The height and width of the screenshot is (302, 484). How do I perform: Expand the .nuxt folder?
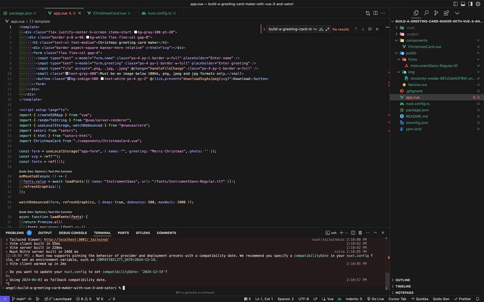tap(397, 28)
